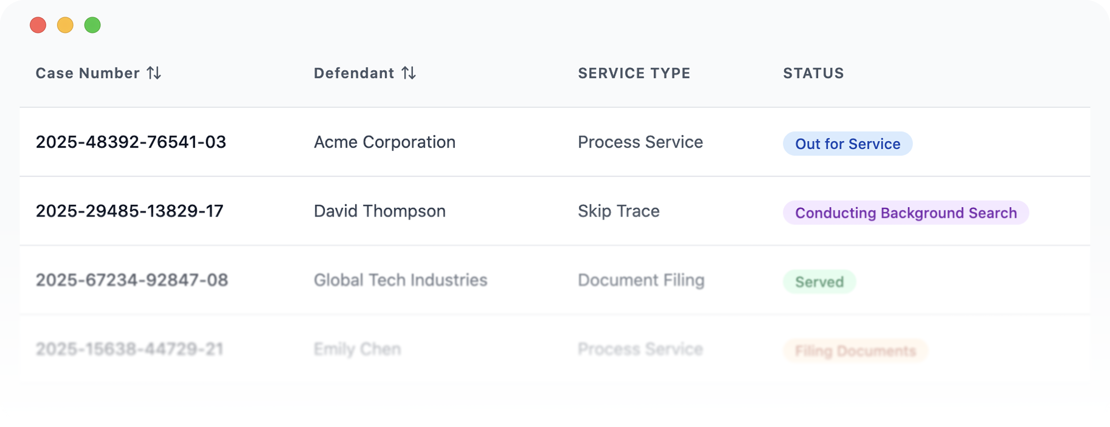
Task: Click the faded Emily Chen row
Action: click(x=357, y=349)
